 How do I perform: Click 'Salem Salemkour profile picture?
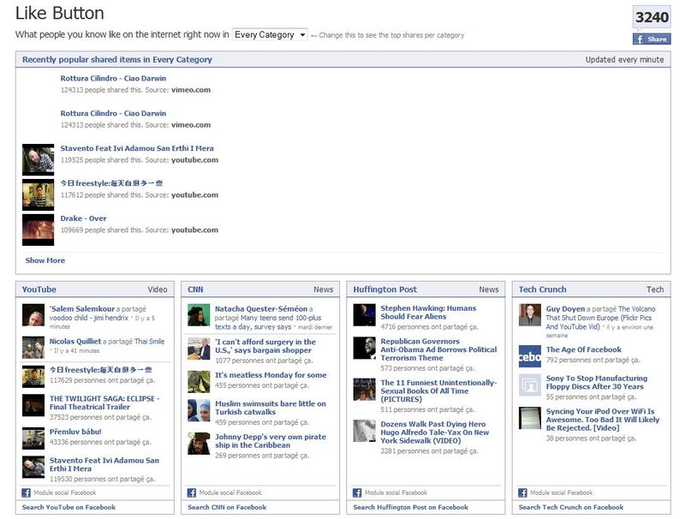tap(33, 315)
